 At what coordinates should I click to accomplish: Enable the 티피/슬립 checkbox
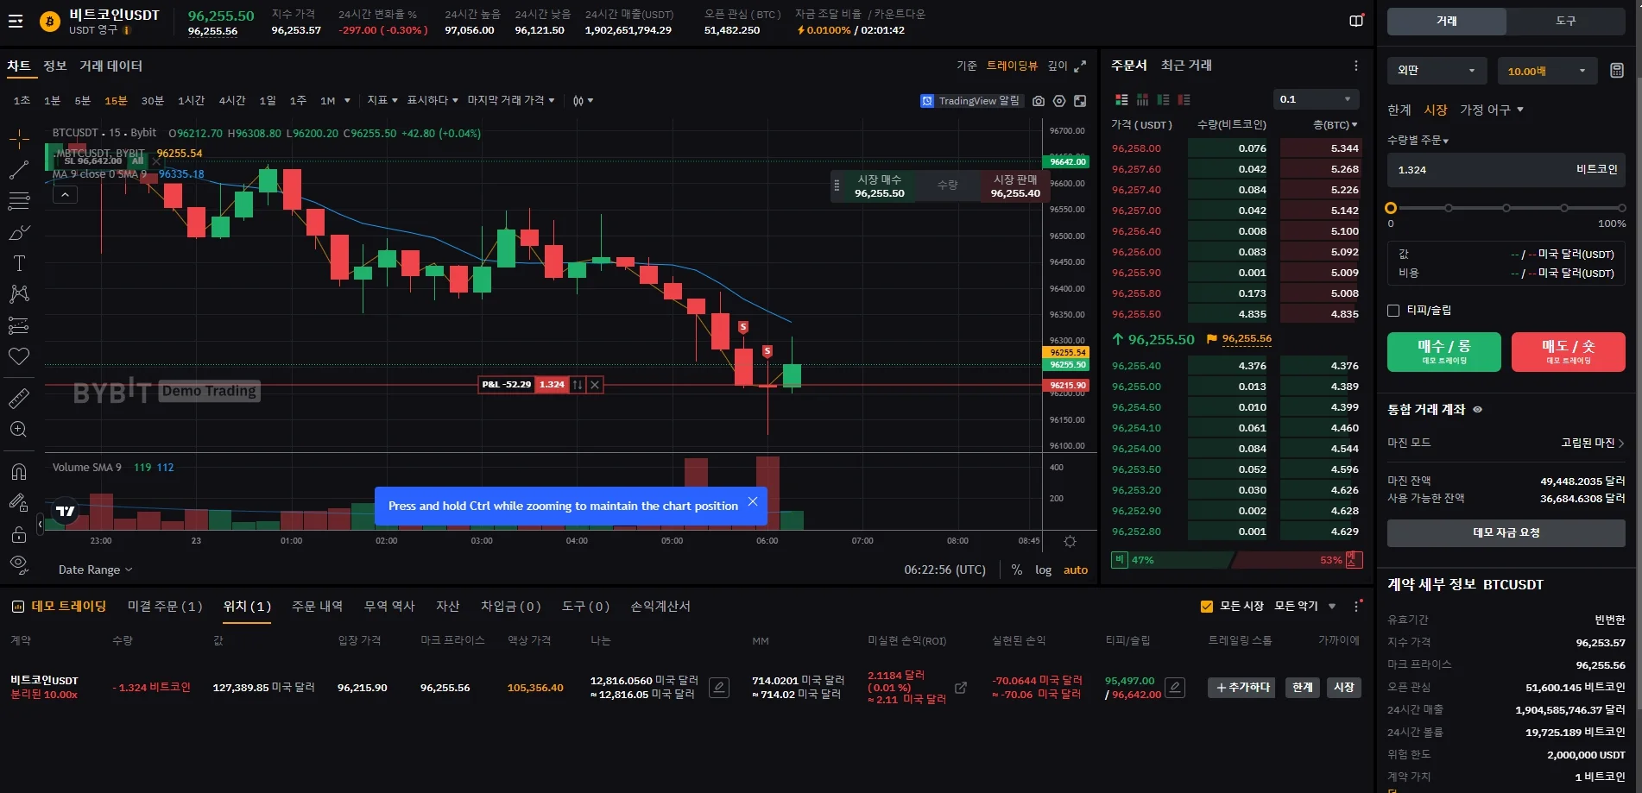click(x=1393, y=311)
